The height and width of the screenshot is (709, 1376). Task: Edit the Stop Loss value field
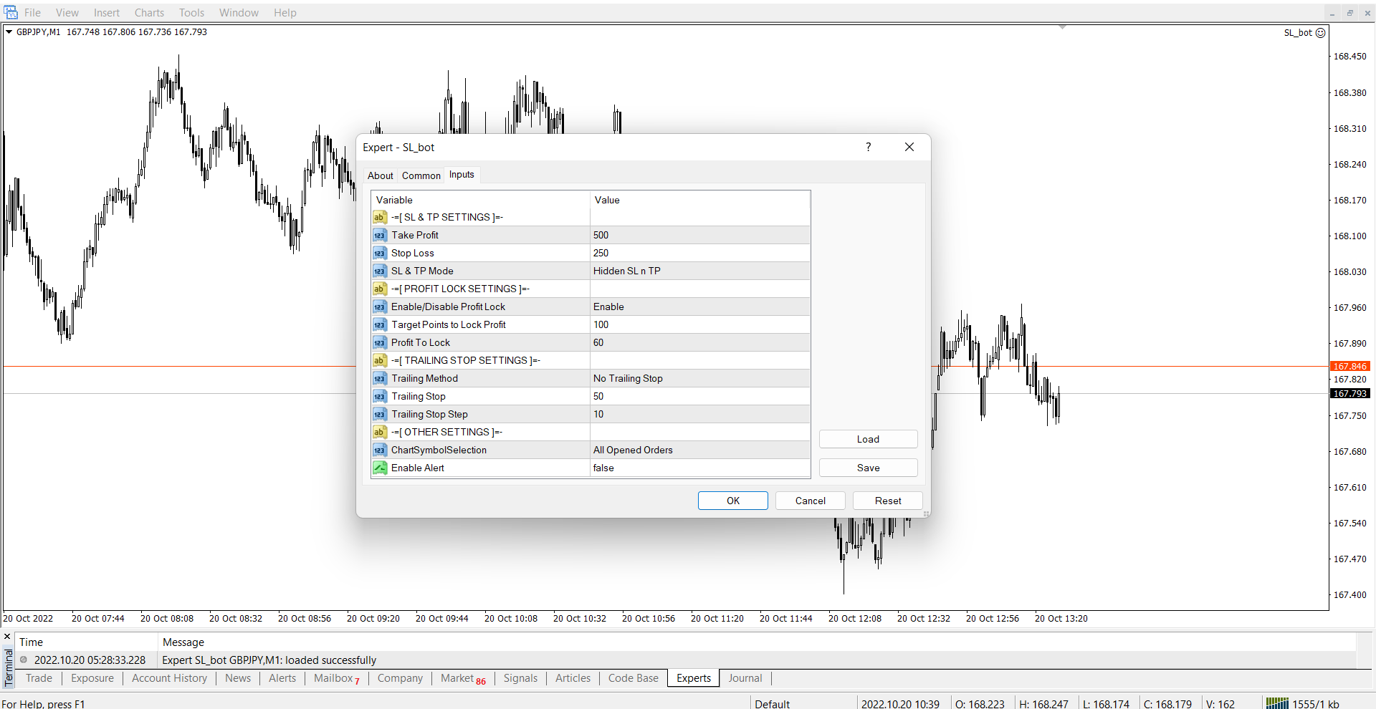(x=699, y=253)
